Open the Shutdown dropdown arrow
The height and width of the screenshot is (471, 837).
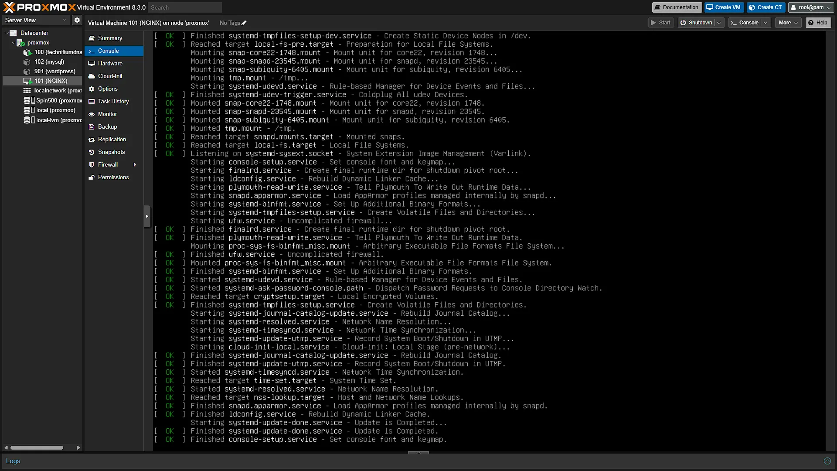click(719, 23)
